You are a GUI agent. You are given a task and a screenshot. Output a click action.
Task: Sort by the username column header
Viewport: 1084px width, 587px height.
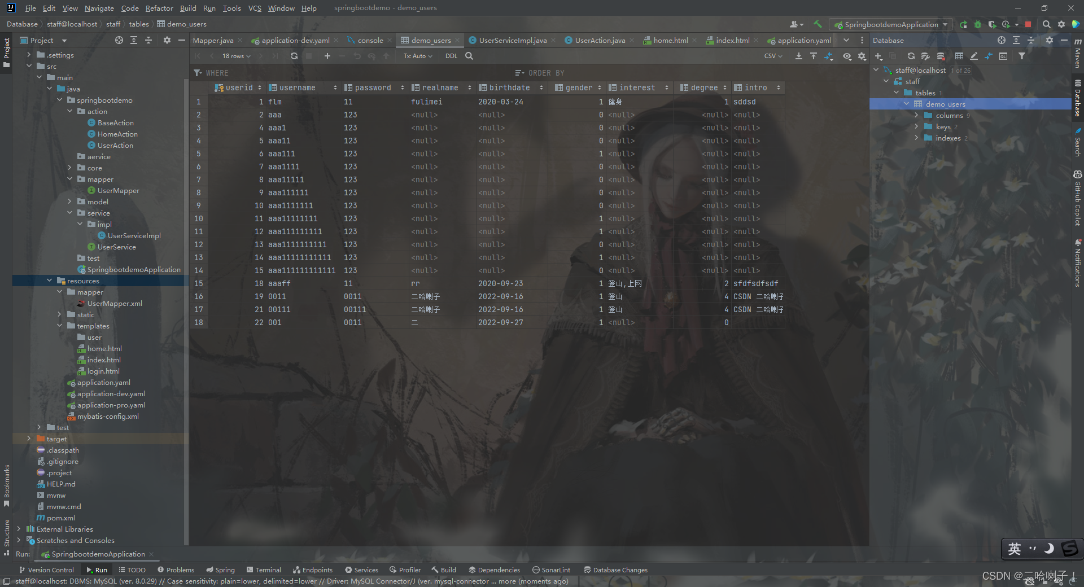pyautogui.click(x=303, y=87)
